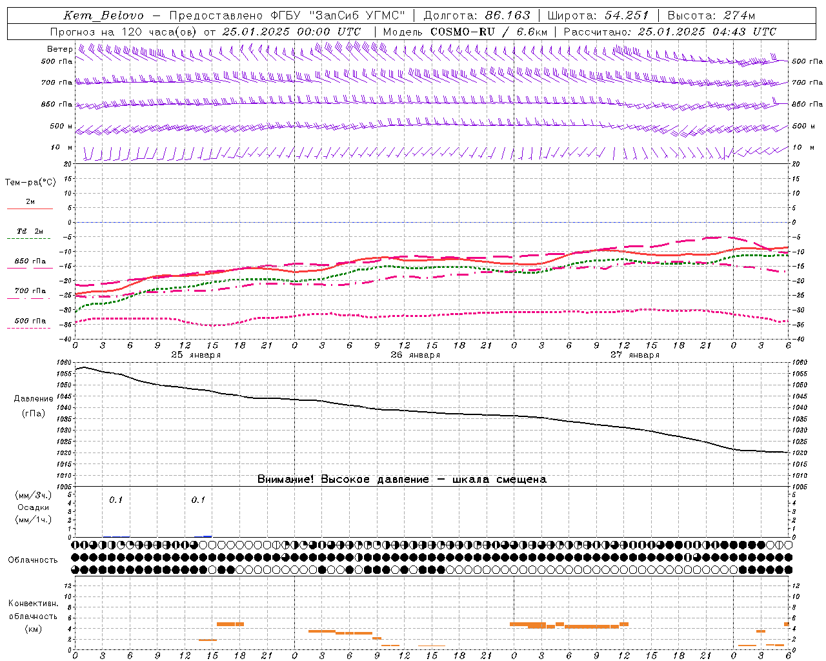Click the orange convective cloud bar at 25 January hour 18
The image size is (826, 661).
click(x=239, y=624)
